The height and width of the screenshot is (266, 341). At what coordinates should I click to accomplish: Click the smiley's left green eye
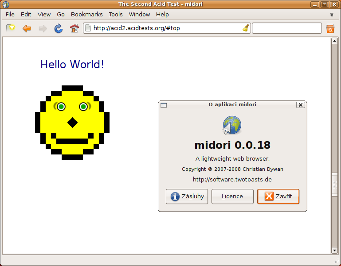pos(61,107)
